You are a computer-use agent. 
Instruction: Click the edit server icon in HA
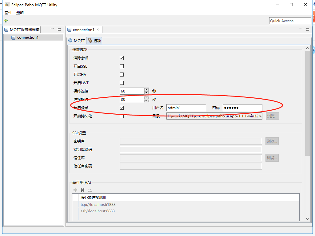90,190
